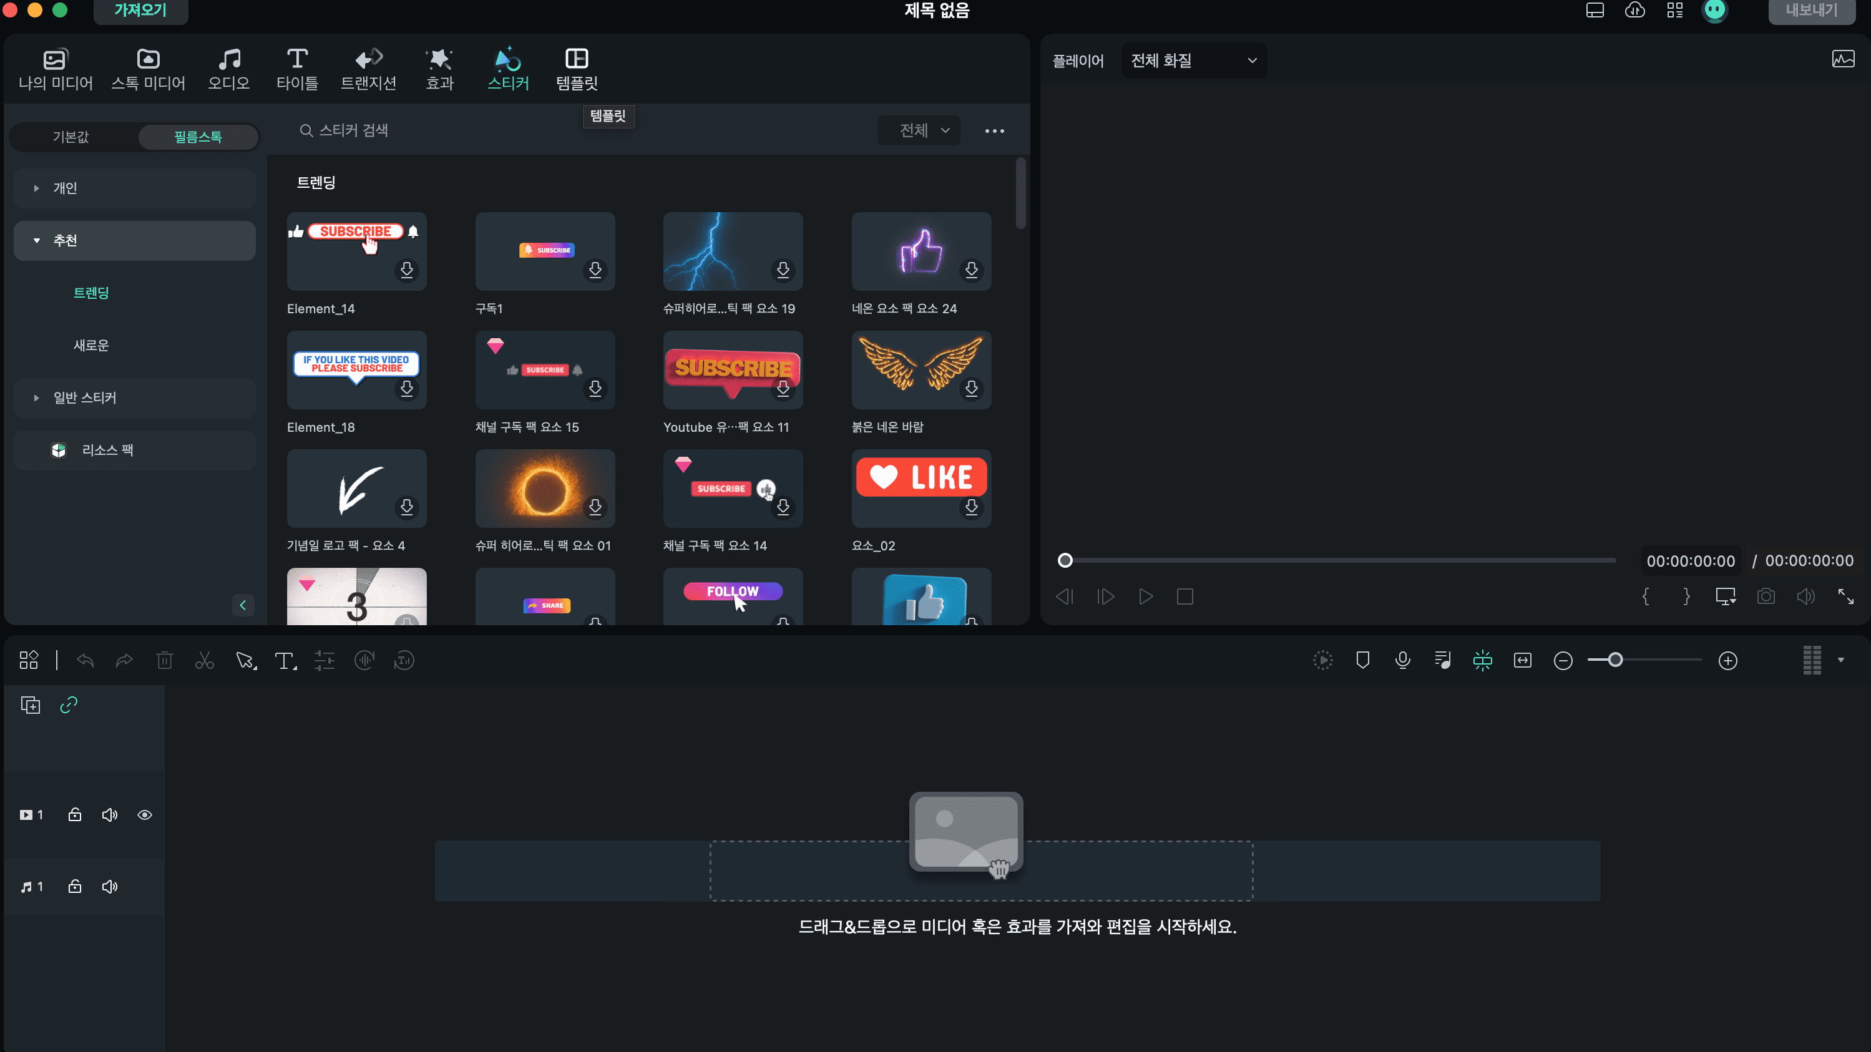This screenshot has height=1052, width=1871.
Task: Click the text tool icon in timeline toolbar
Action: [x=285, y=660]
